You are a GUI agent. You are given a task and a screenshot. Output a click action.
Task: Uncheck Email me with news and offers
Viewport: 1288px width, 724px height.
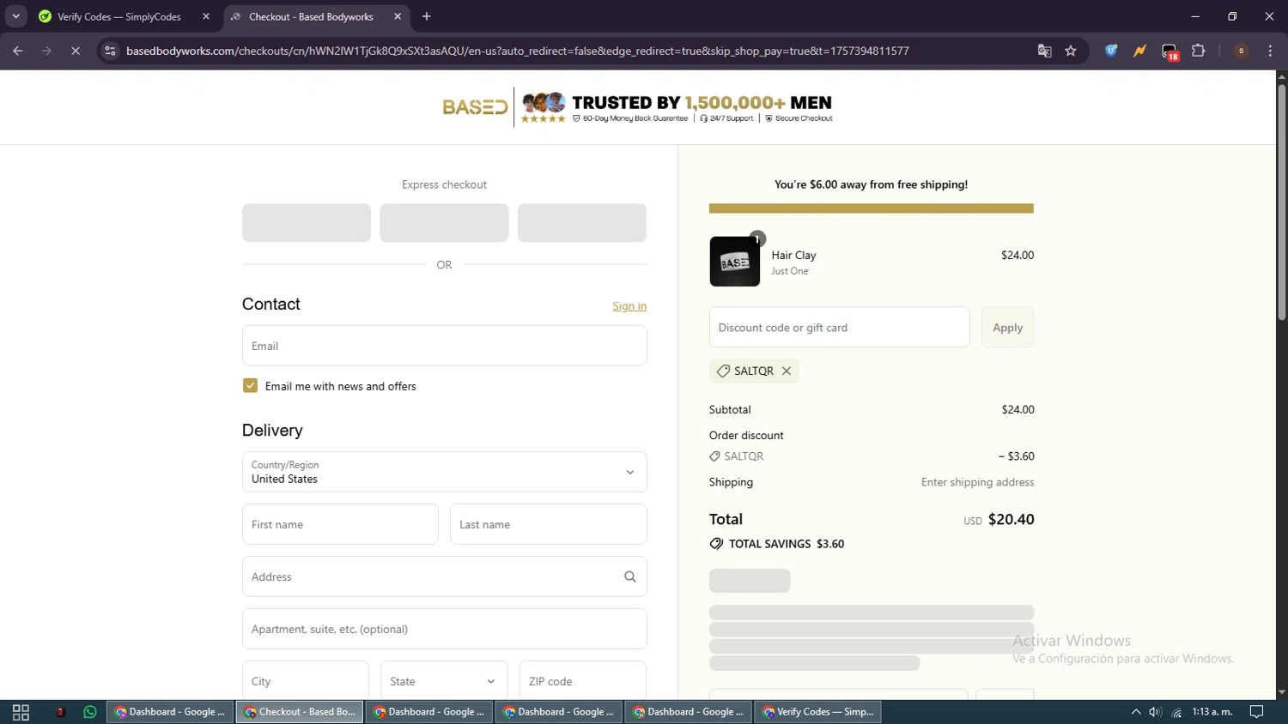[250, 386]
